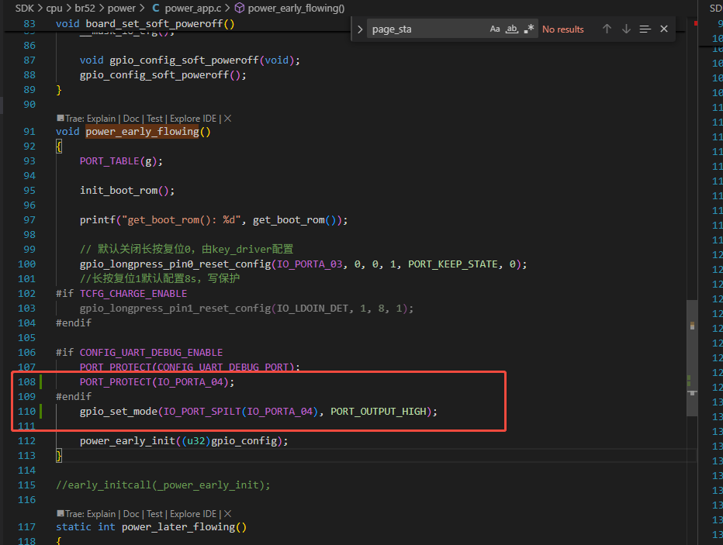Open the cpu breadcrumb folder
Viewport: 723px width, 545px height.
(x=54, y=9)
